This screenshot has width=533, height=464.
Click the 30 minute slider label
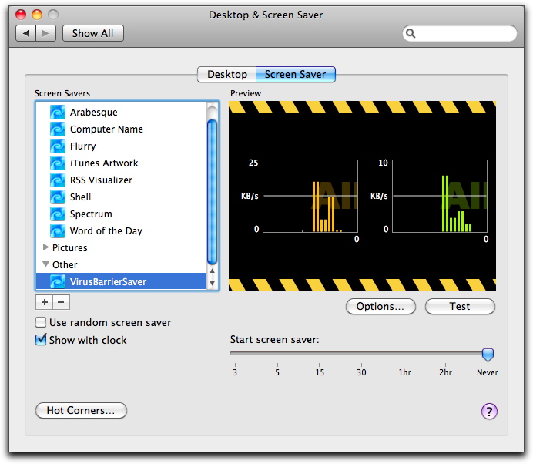(x=362, y=372)
